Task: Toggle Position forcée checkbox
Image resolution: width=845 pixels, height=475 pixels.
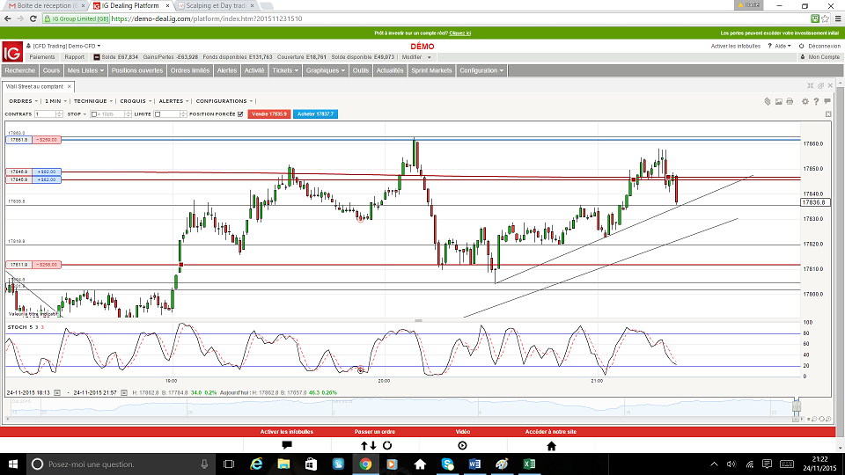Action: click(240, 114)
